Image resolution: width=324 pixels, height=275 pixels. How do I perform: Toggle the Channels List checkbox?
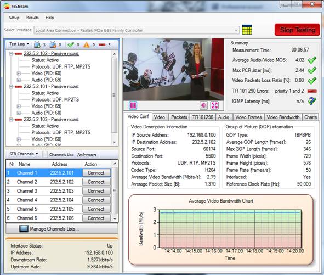pos(44,154)
